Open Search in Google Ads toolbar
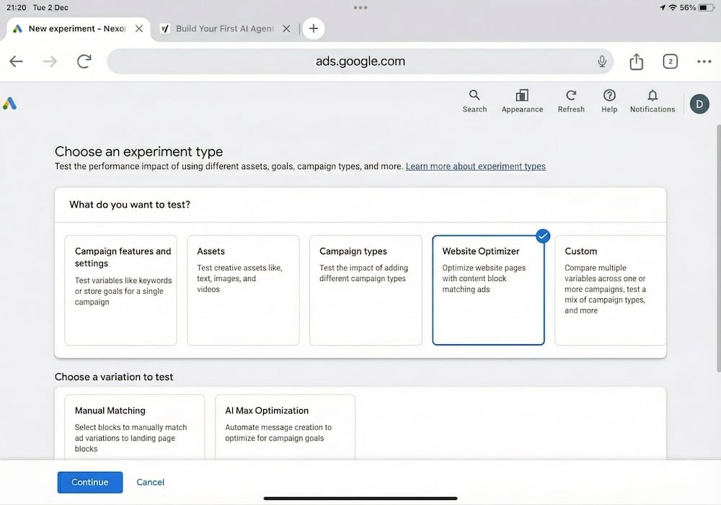The height and width of the screenshot is (505, 721). [x=474, y=101]
